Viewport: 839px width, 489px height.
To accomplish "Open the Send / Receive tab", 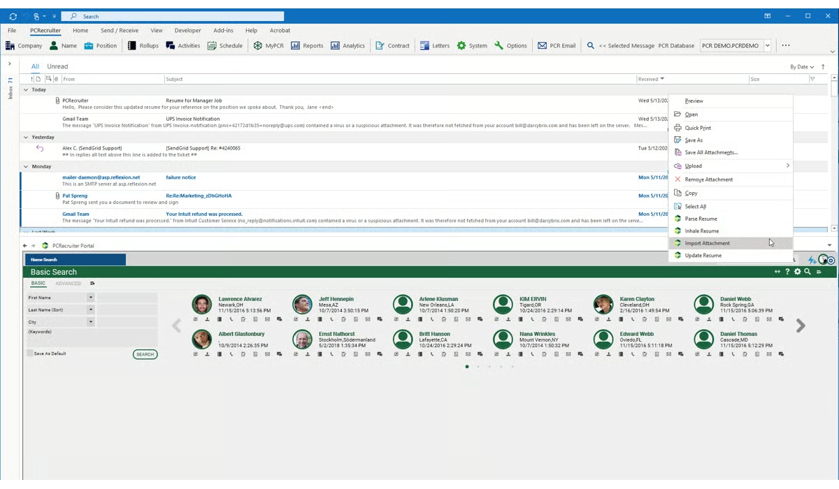I will (120, 31).
